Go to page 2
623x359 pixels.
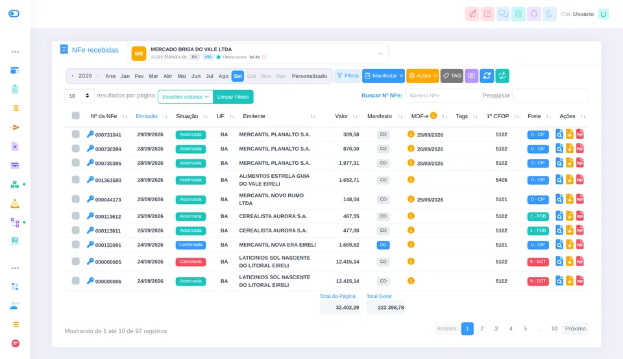[482, 328]
